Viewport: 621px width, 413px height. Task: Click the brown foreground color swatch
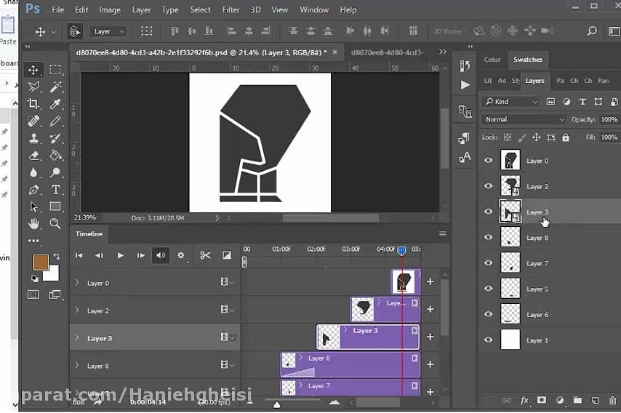(x=40, y=262)
